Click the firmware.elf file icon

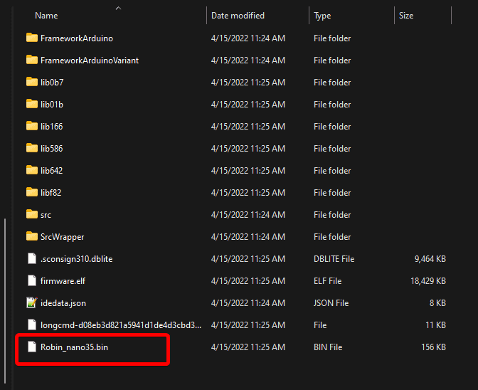(x=32, y=280)
